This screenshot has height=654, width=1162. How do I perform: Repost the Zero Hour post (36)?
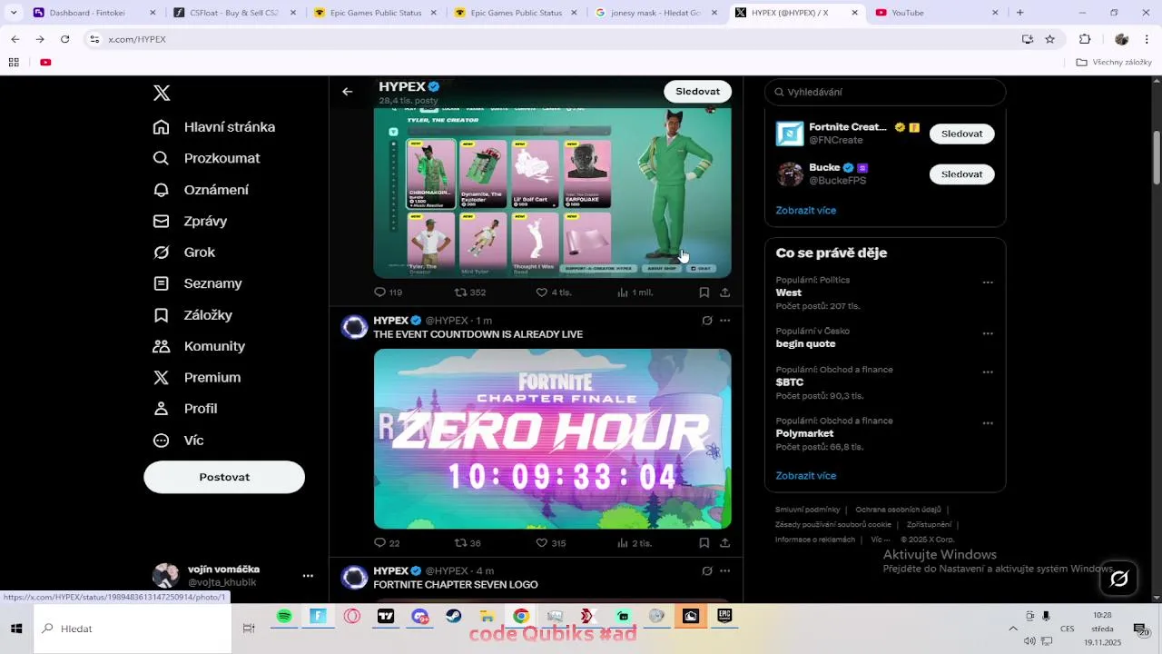(x=460, y=543)
